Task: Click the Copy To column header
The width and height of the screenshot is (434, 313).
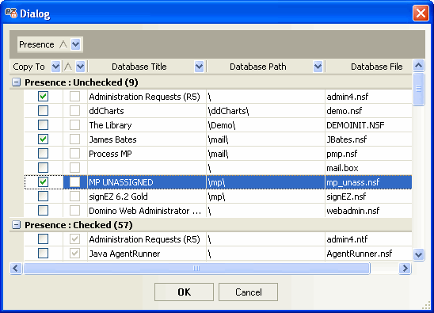Action: point(29,67)
